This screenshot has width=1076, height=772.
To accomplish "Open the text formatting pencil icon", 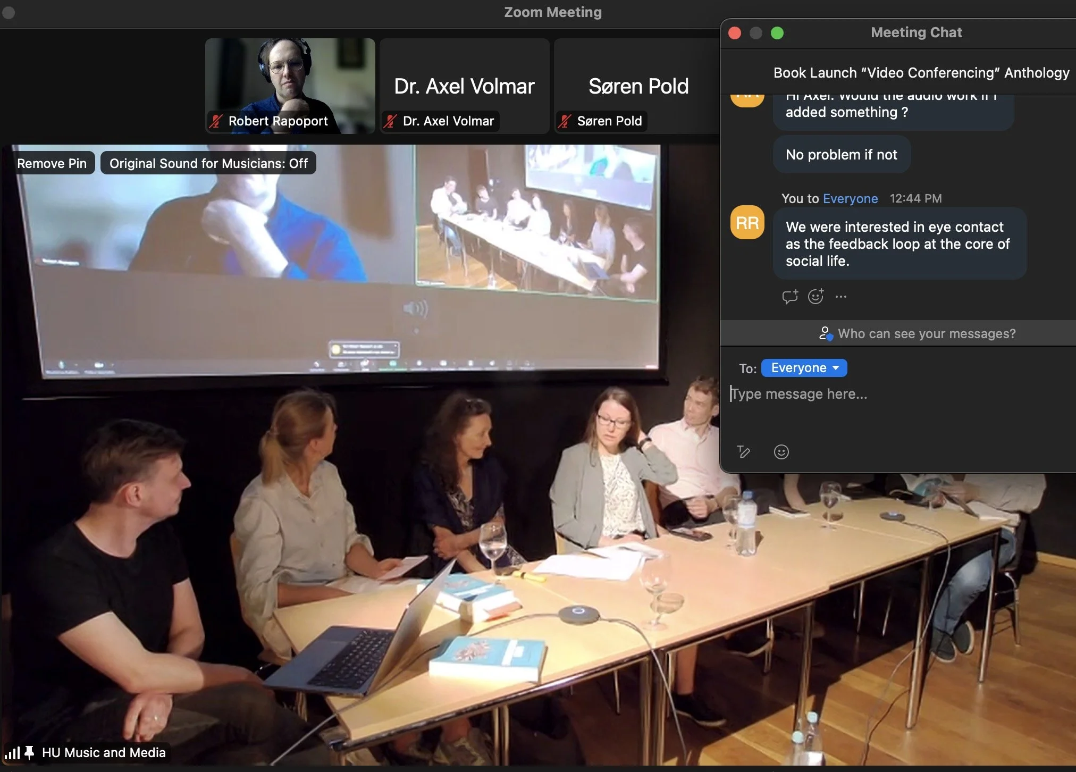I will pos(743,452).
